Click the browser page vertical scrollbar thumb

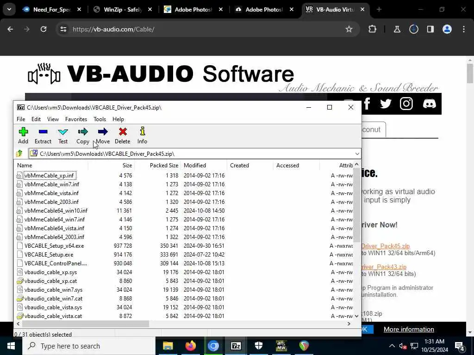pos(470,73)
